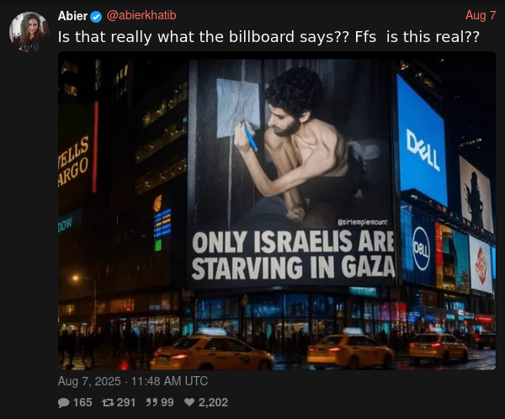Open the red Aug 7 date link
This screenshot has height=419, width=505.
(481, 15)
